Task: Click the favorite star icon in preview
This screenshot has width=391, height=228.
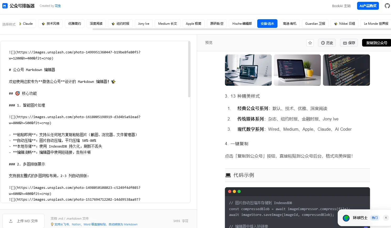Action: coord(310,43)
